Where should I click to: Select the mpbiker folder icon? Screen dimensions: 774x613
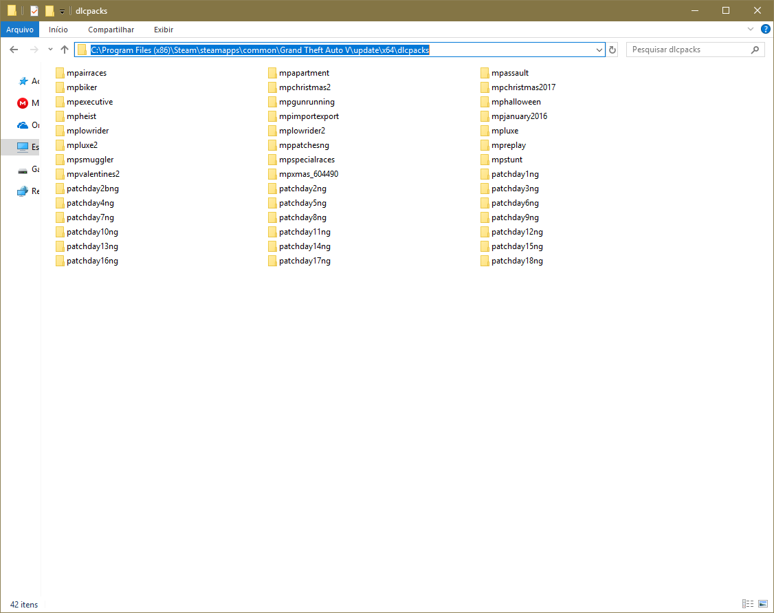coord(60,87)
